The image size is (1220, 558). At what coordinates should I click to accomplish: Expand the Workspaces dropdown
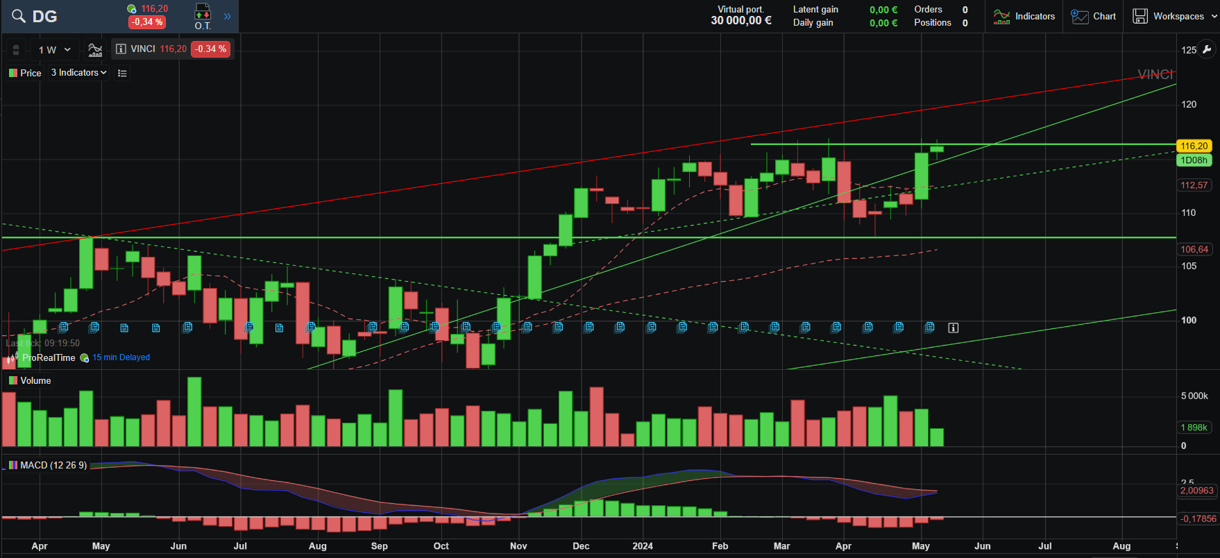tap(1175, 16)
